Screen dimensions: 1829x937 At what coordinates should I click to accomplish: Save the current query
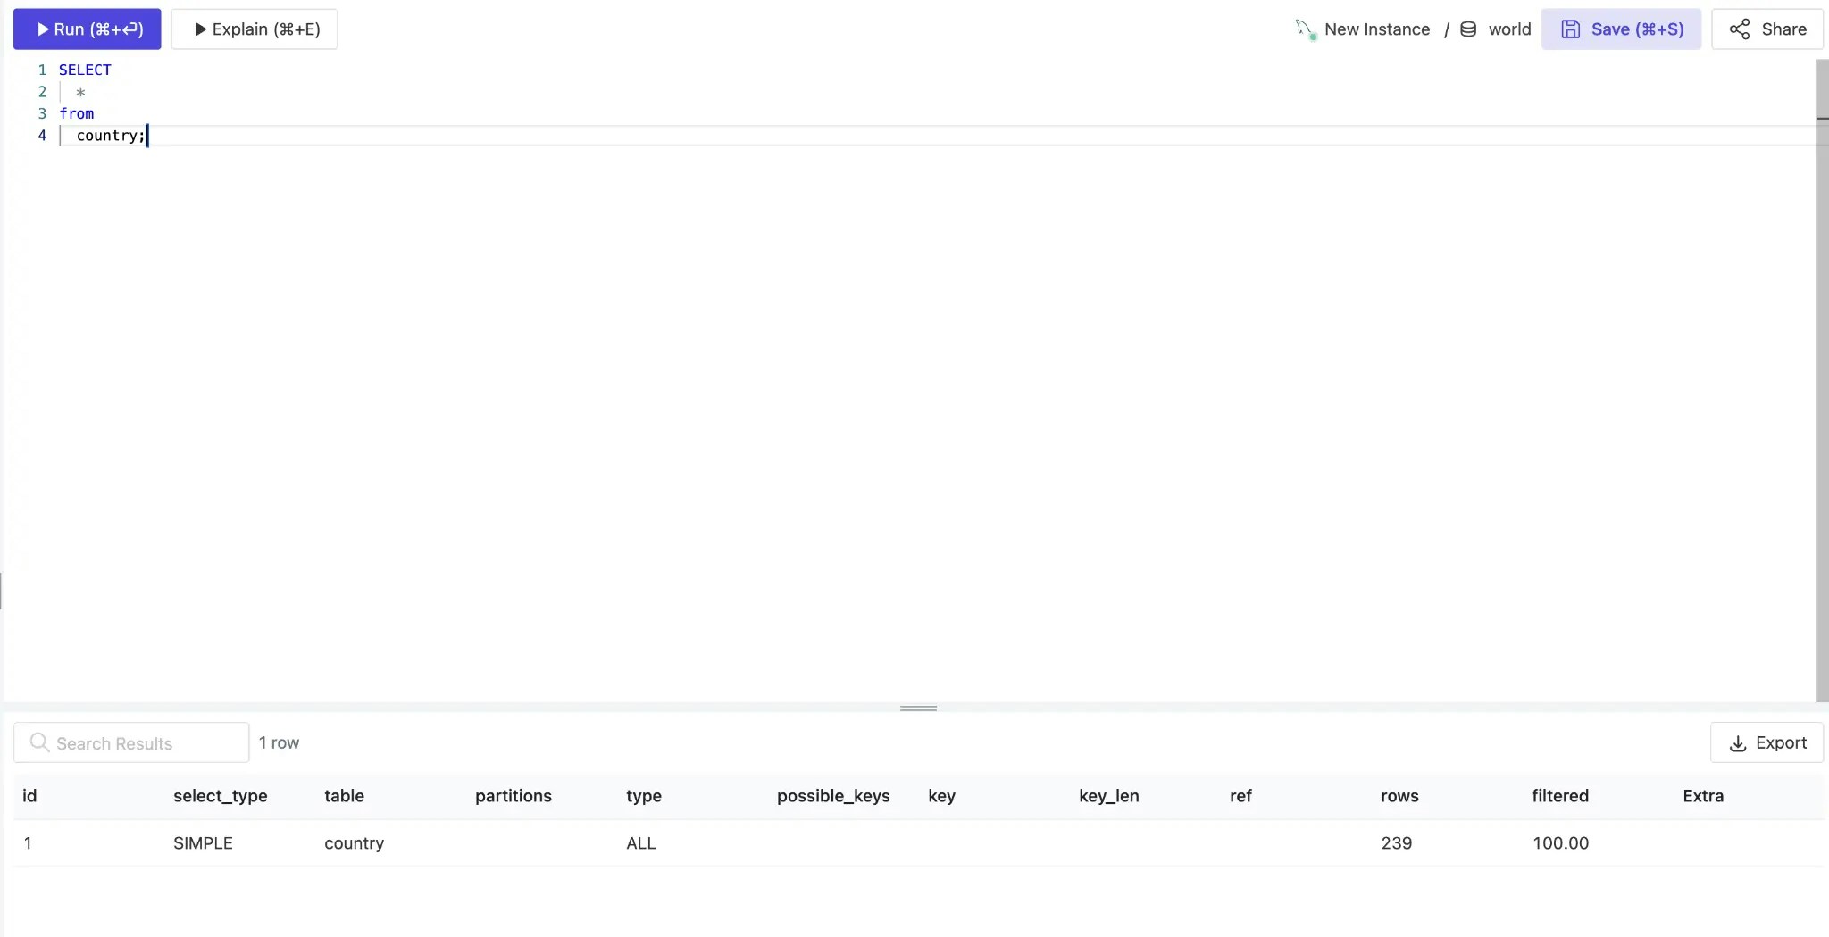(x=1621, y=29)
